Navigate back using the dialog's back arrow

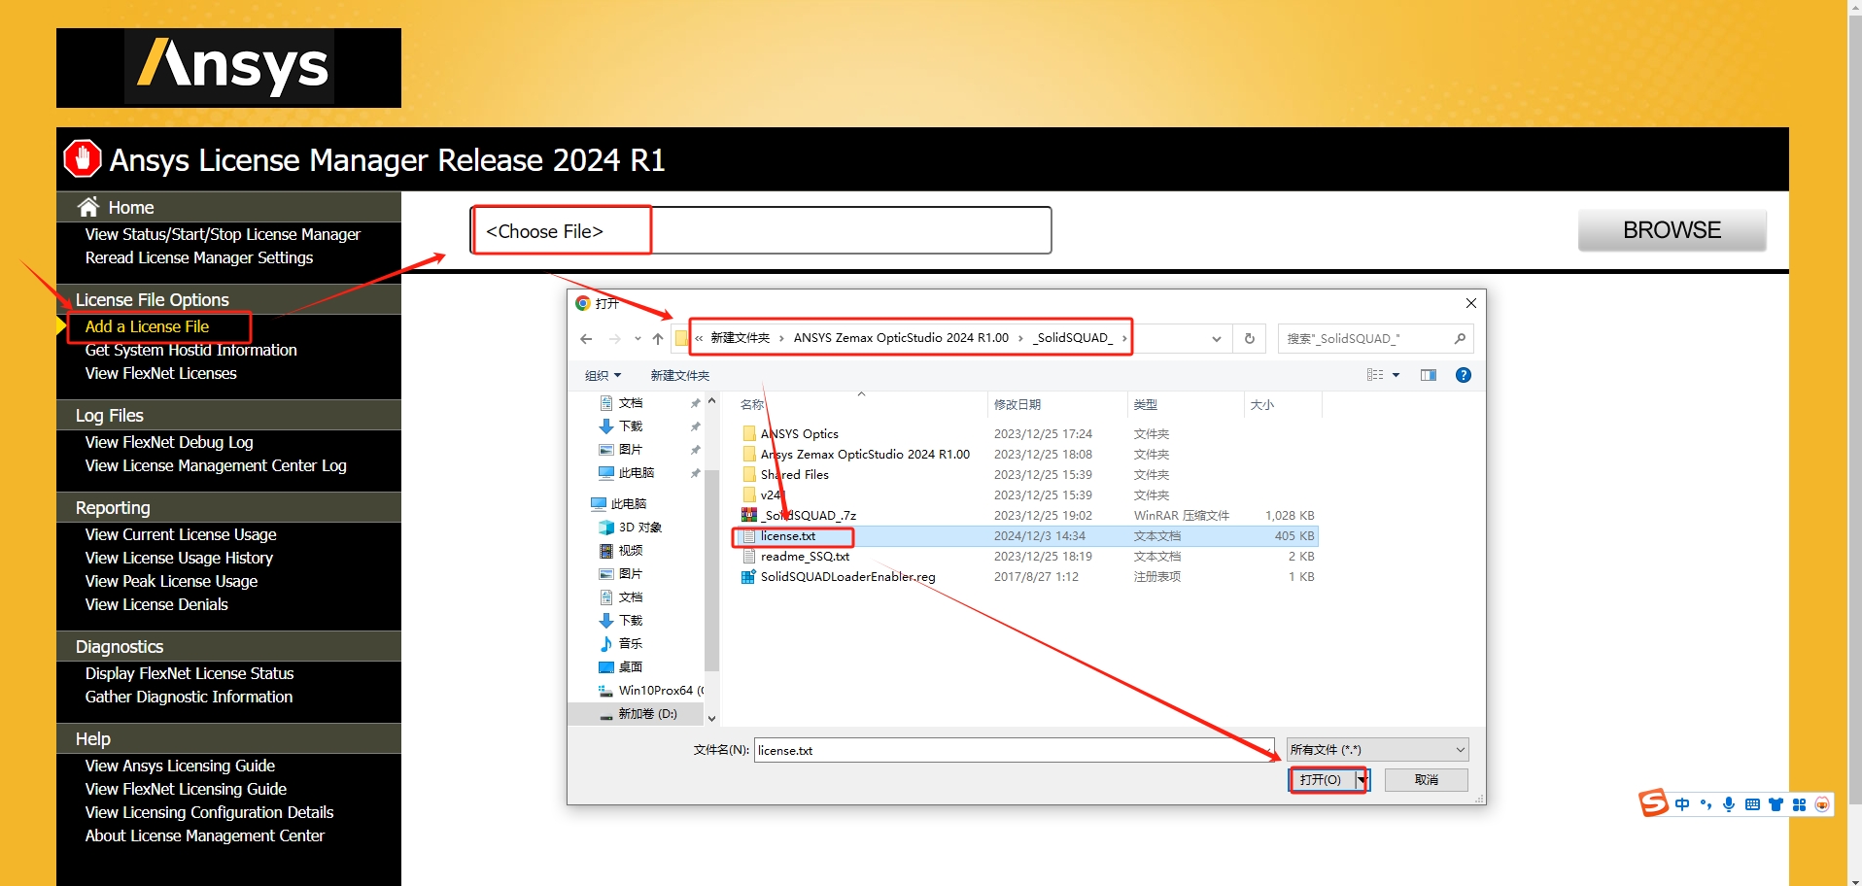585,338
